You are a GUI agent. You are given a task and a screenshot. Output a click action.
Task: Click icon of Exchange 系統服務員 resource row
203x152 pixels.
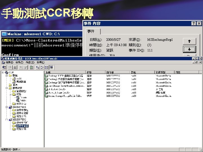(46, 79)
